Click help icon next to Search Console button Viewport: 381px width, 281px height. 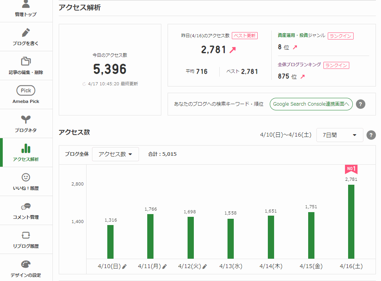point(361,104)
